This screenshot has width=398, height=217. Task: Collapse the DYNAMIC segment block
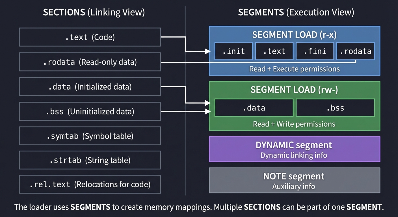(x=294, y=149)
